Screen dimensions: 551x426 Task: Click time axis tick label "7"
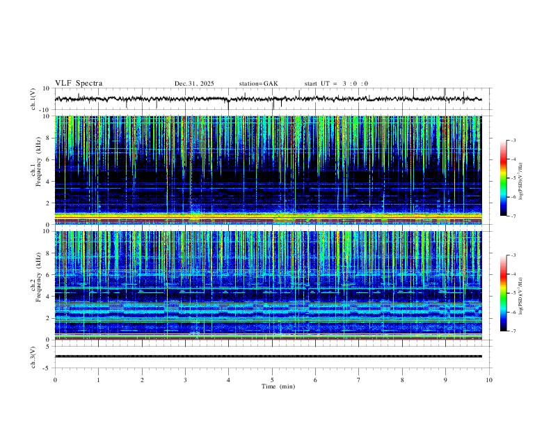tap(359, 380)
